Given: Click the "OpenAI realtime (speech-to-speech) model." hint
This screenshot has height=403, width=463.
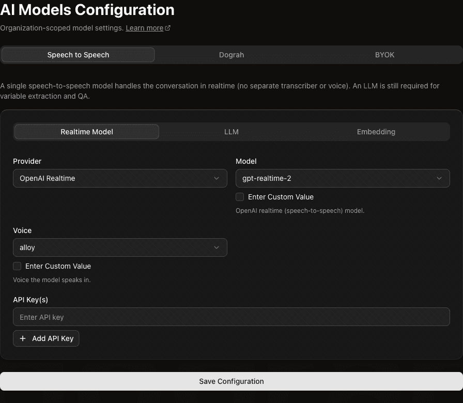Looking at the screenshot, I should click(300, 210).
